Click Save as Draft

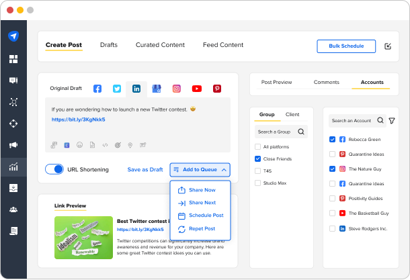tap(145, 169)
